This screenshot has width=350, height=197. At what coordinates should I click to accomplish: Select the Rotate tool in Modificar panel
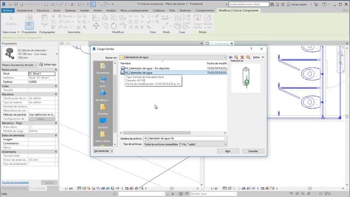[114, 26]
